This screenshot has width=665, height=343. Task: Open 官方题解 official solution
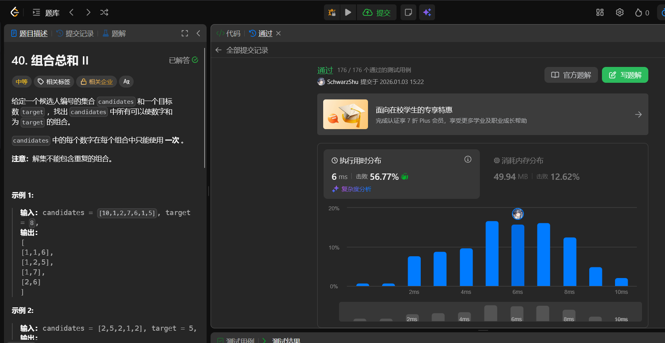571,75
